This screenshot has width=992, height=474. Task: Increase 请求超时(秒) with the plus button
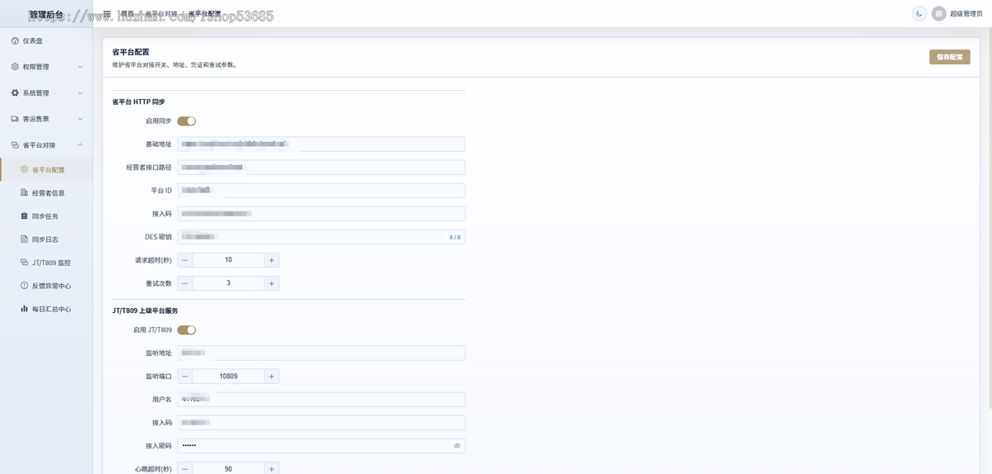(x=271, y=260)
